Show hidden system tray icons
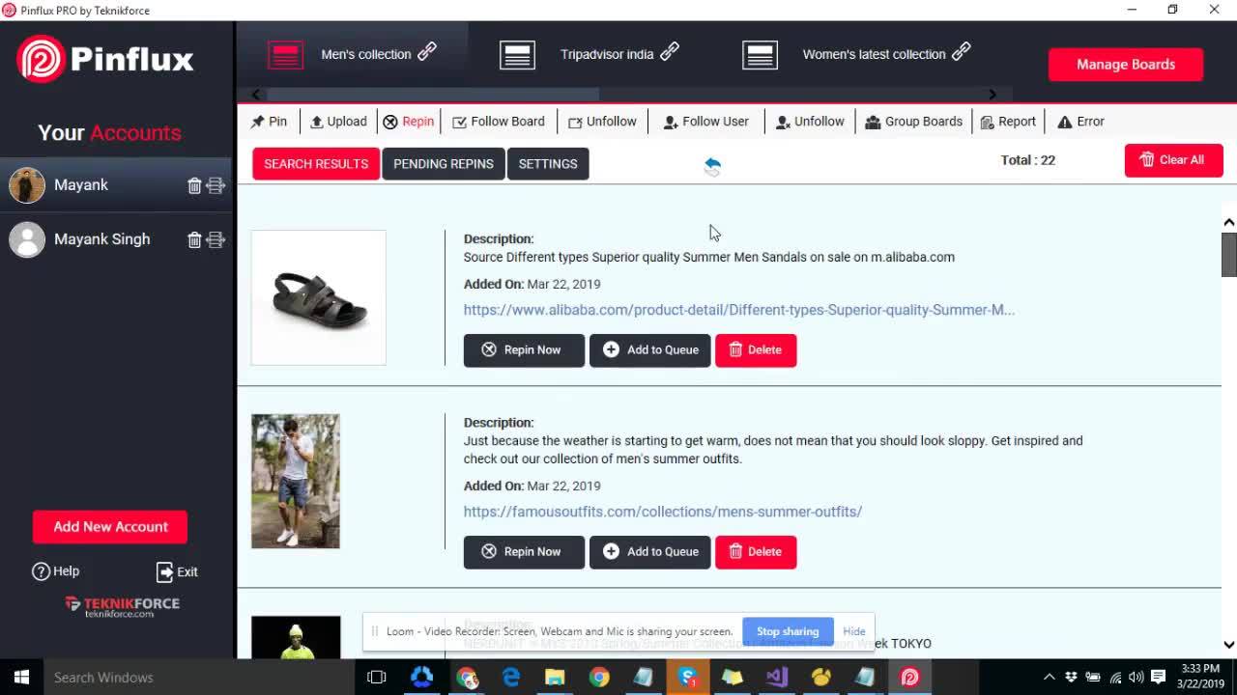1237x695 pixels. point(1050,678)
